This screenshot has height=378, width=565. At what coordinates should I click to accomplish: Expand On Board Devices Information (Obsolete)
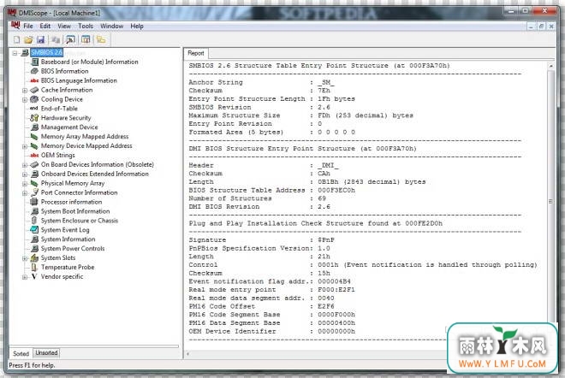25,165
